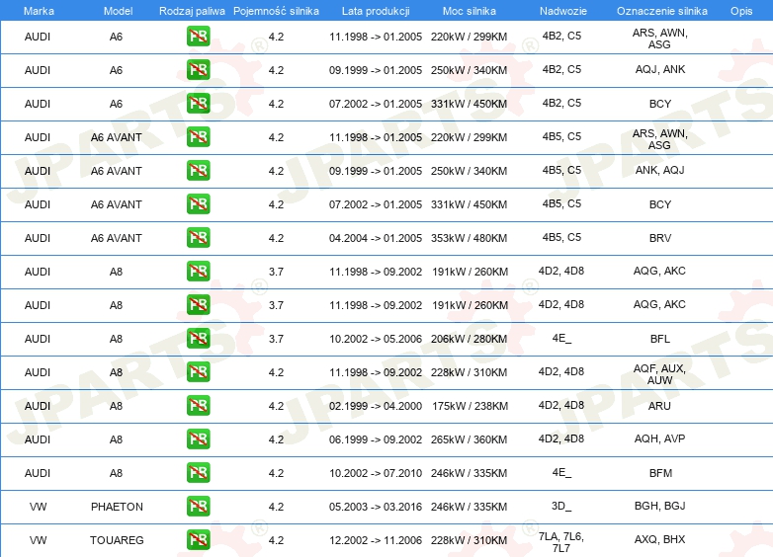Click the power value 175kW / 238KM
Image resolution: width=773 pixels, height=557 pixels.
click(470, 406)
